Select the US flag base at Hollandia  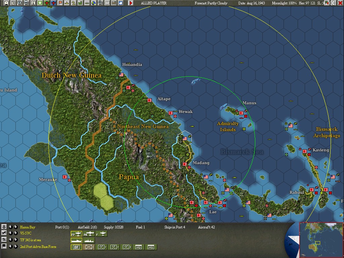121,75
